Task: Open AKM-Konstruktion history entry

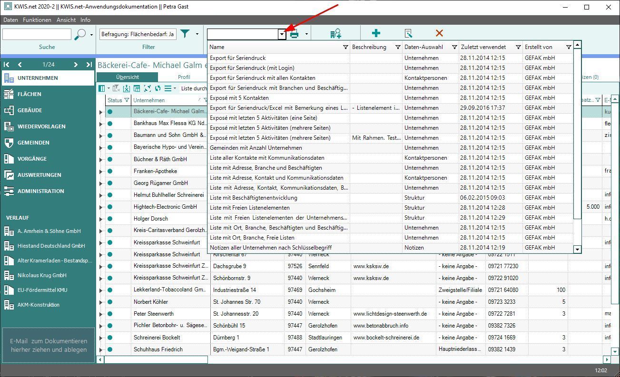Action: pos(48,305)
